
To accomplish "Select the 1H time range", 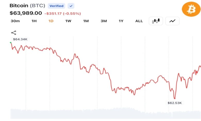I will [34, 21].
